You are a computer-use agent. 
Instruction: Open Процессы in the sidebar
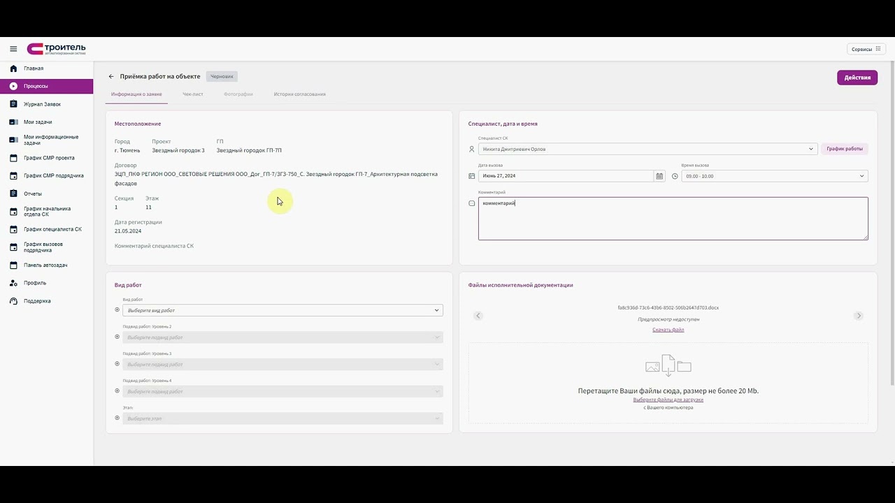tap(46, 86)
